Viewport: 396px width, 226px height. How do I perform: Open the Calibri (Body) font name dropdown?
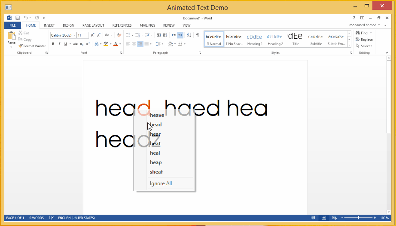coord(74,35)
